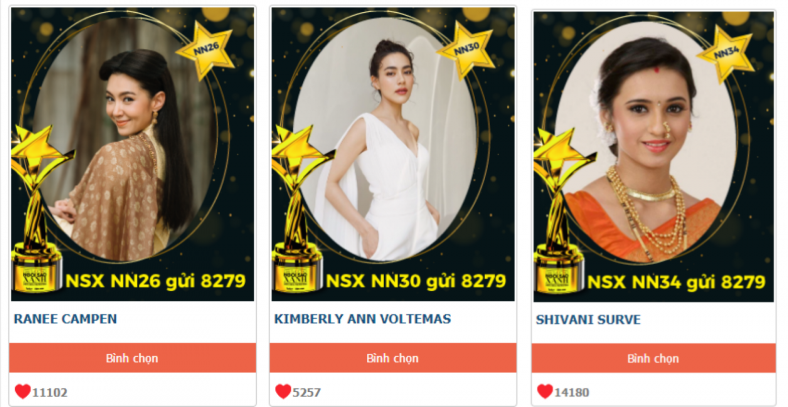Click the NN26 gold star badge
The width and height of the screenshot is (788, 407).
206,49
